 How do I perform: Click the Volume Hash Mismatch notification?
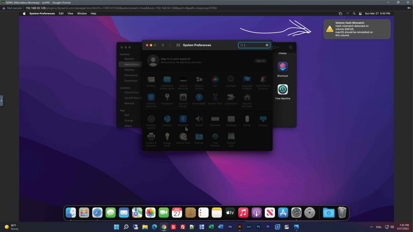coord(357,29)
